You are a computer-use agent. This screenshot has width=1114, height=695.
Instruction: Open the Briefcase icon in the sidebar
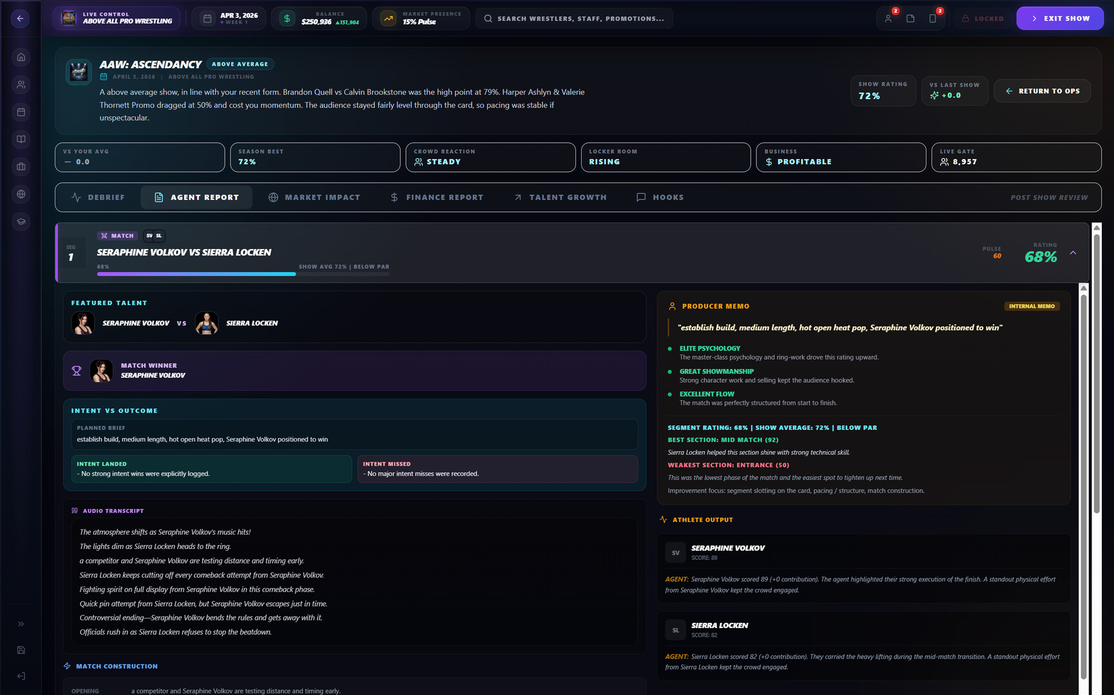[x=21, y=167]
